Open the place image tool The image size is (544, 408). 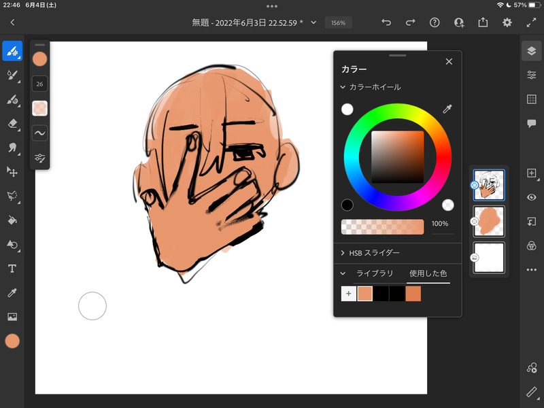(12, 317)
